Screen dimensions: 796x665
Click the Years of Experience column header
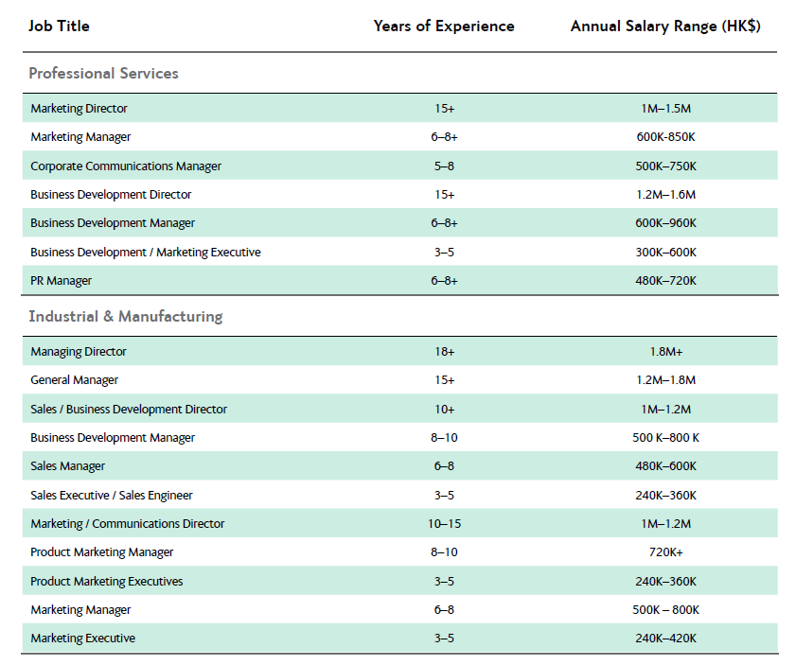[x=444, y=26]
